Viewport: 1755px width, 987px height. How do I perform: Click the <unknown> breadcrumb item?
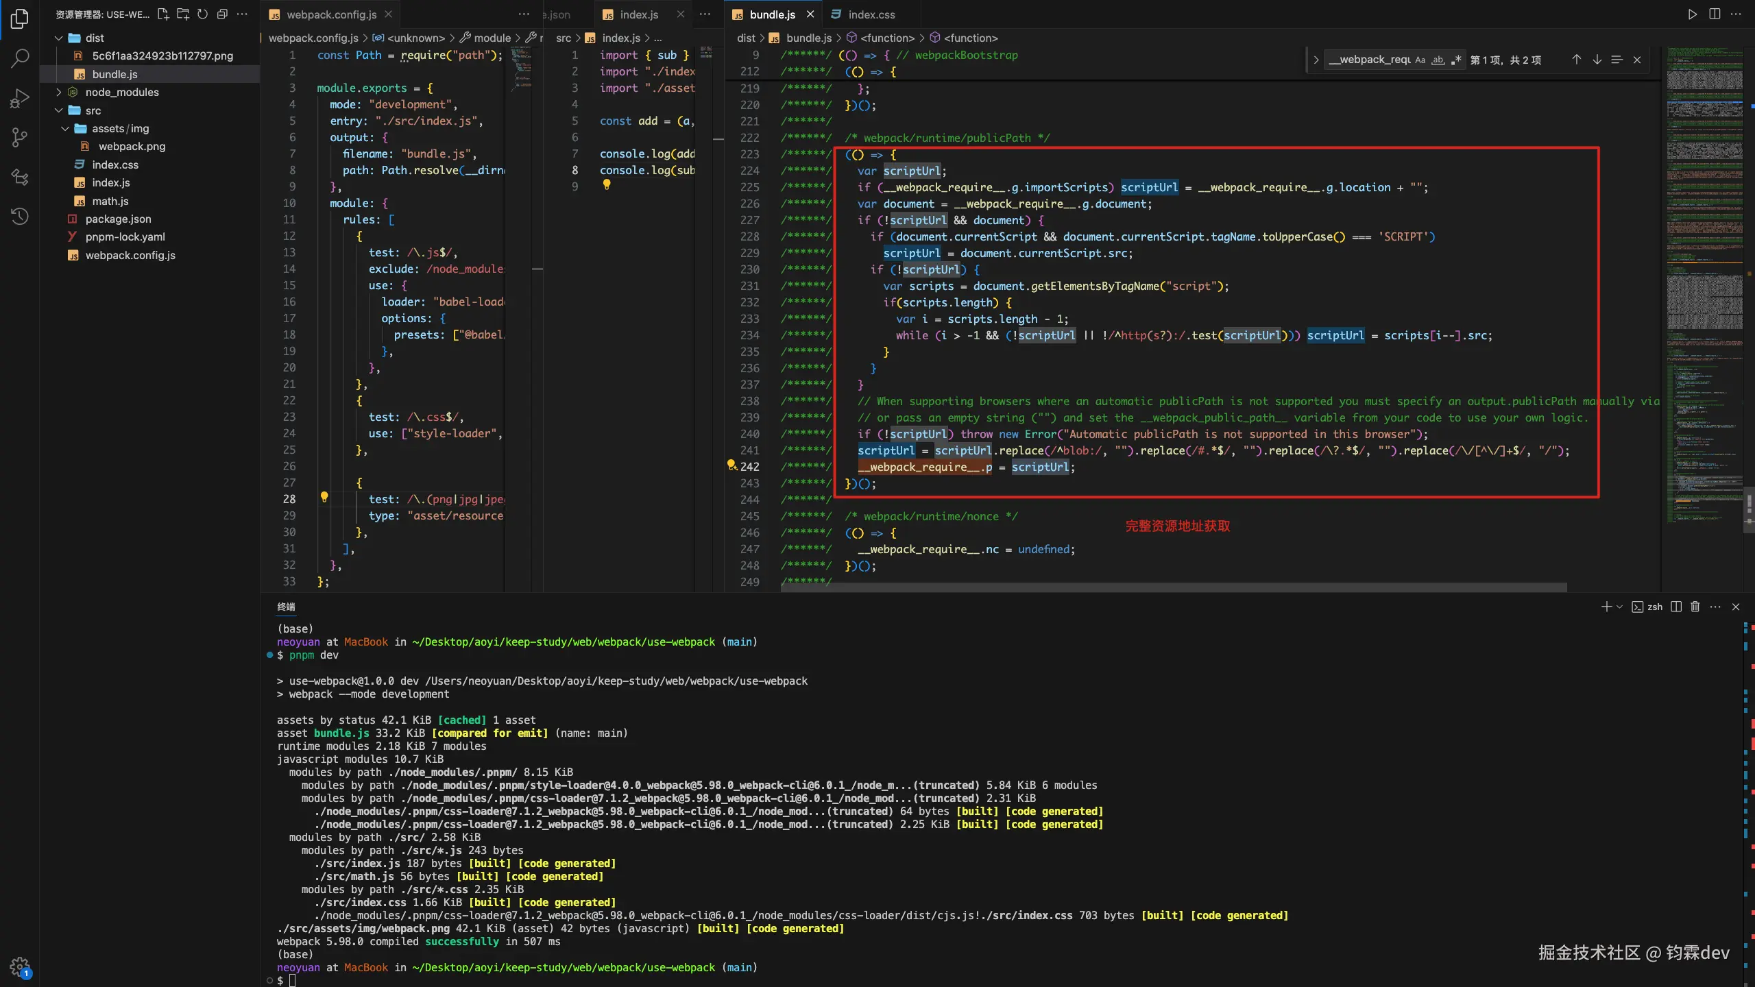click(415, 38)
